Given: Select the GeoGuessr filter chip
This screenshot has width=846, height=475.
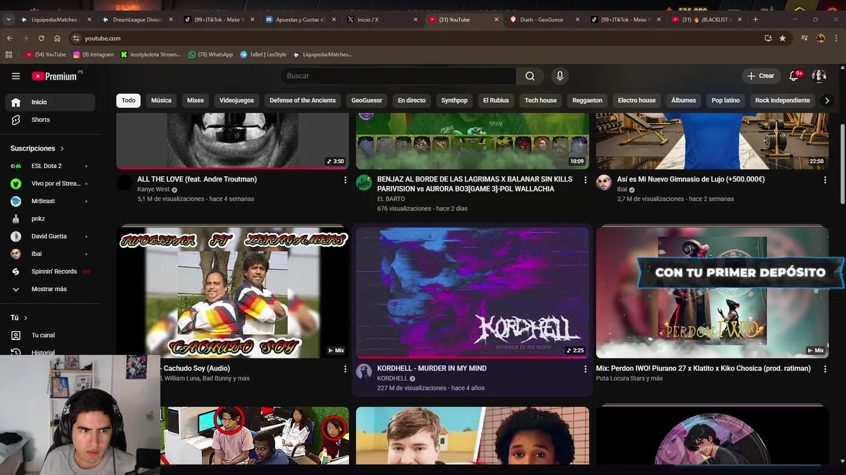Looking at the screenshot, I should pos(367,100).
